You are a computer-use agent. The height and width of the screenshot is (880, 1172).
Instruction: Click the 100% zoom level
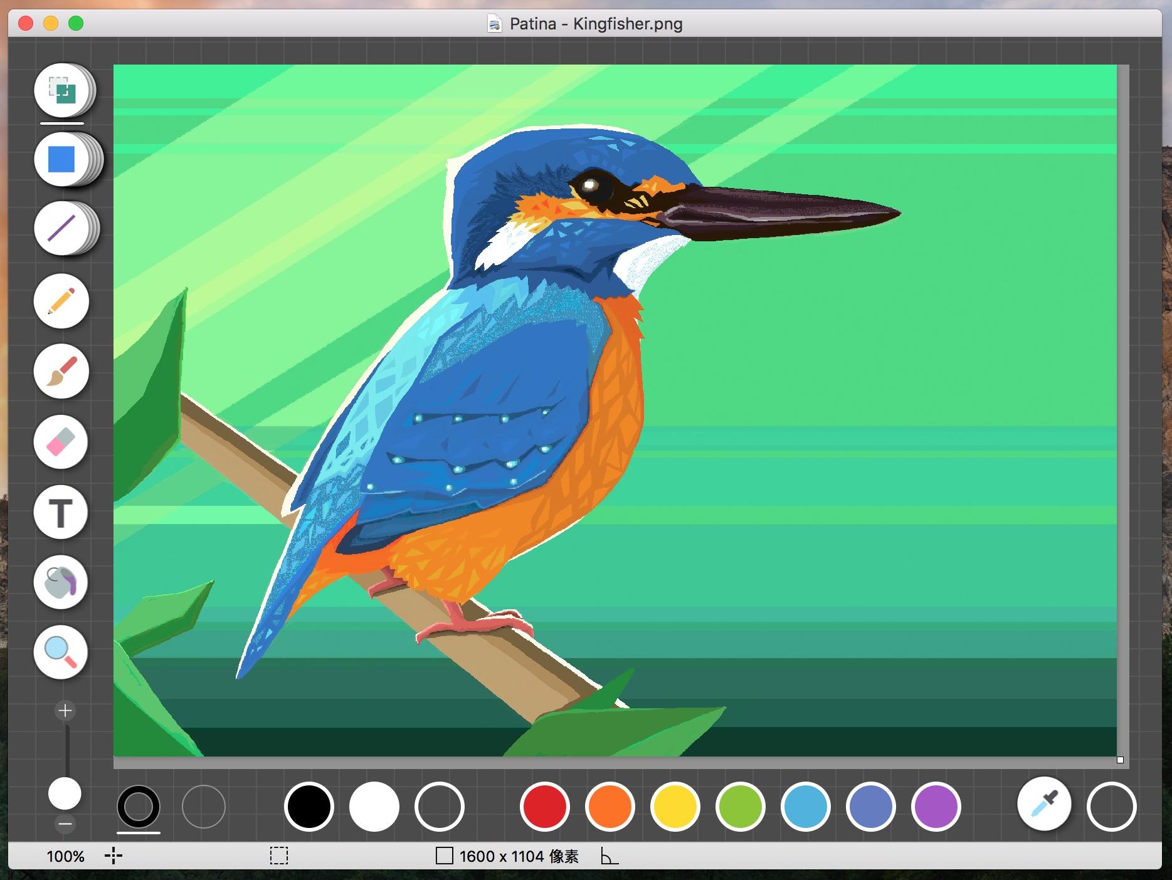(66, 856)
